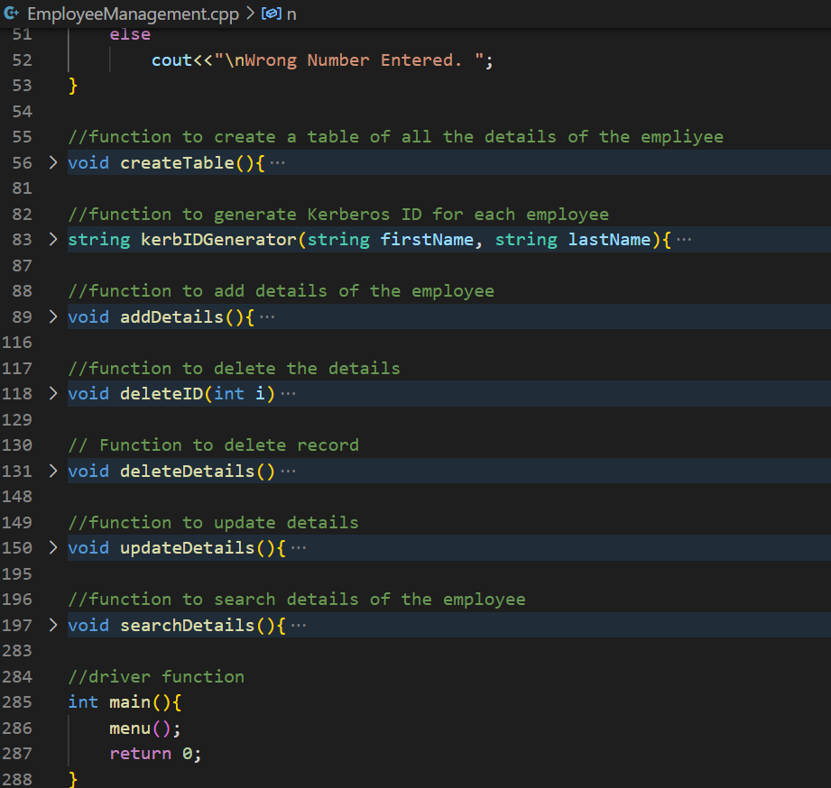Image resolution: width=831 pixels, height=788 pixels.
Task: Click the closing brace on line 288
Action: pyautogui.click(x=74, y=778)
